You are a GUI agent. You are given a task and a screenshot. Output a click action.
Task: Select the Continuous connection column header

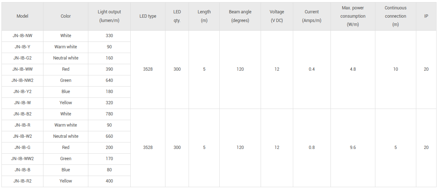[395, 16]
